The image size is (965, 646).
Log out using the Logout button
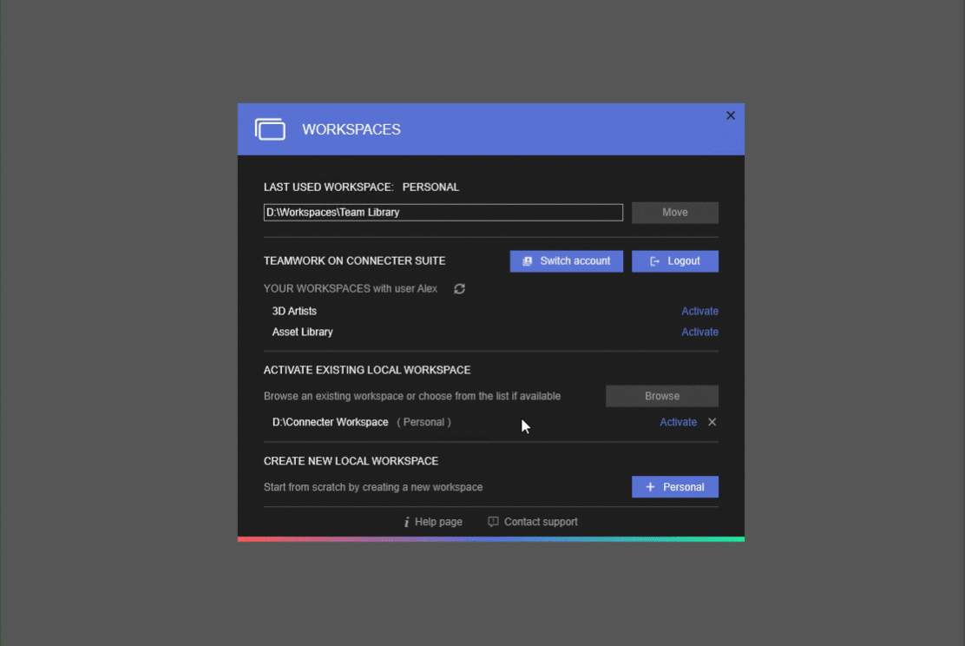coord(674,261)
